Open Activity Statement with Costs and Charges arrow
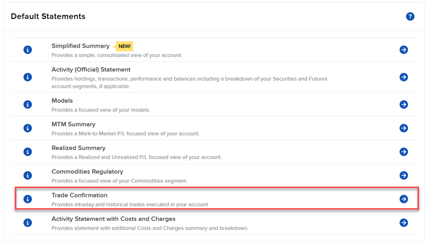Image resolution: width=428 pixels, height=247 pixels. tap(404, 223)
